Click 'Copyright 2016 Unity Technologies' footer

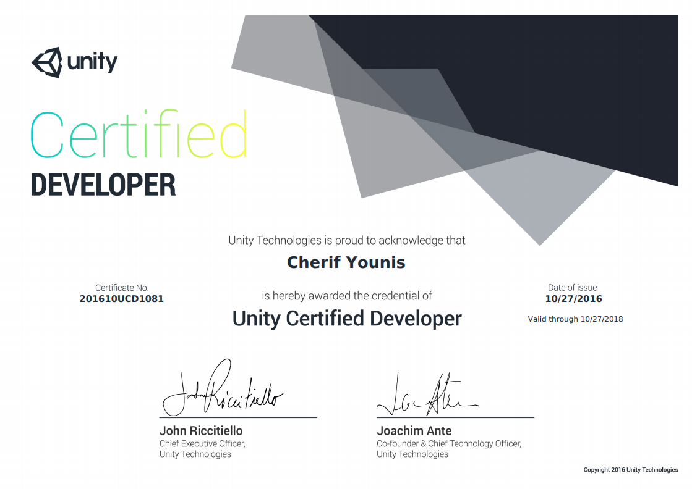click(x=631, y=470)
